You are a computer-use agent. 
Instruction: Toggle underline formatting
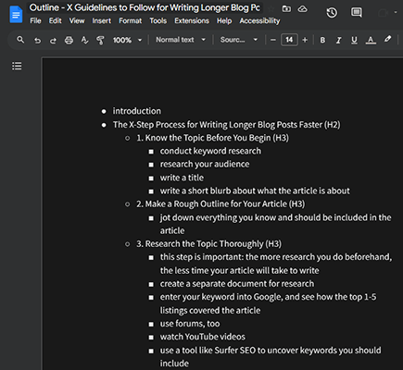click(x=354, y=40)
